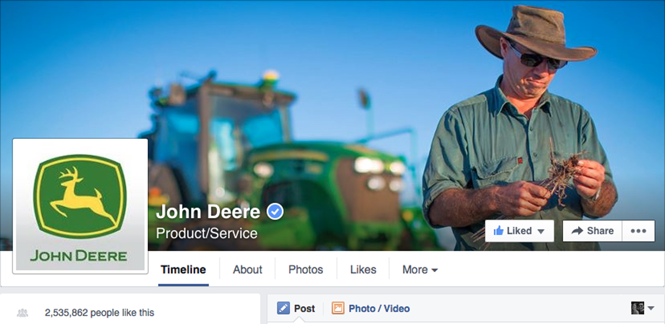Image resolution: width=665 pixels, height=324 pixels.
Task: Go to the Photos tab
Action: click(x=306, y=270)
